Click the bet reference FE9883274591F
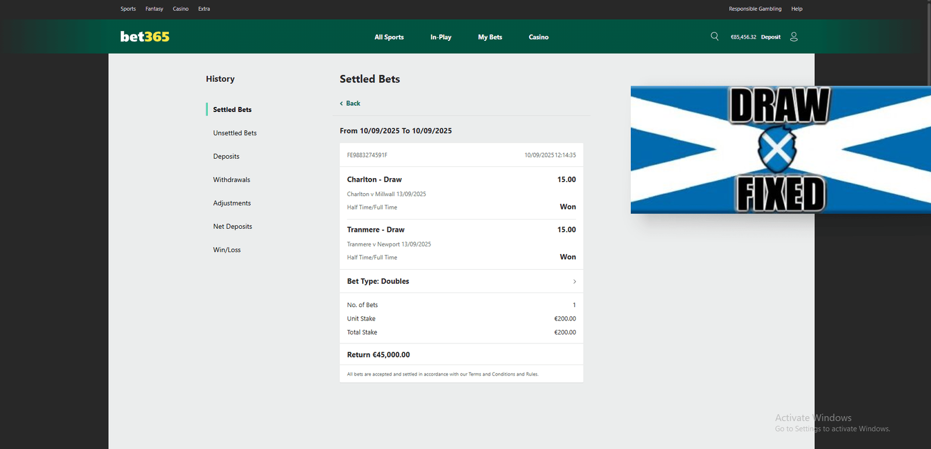 [367, 155]
